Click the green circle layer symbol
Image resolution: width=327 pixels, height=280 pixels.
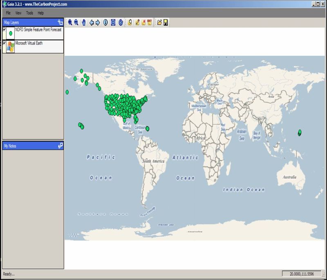tap(11, 34)
